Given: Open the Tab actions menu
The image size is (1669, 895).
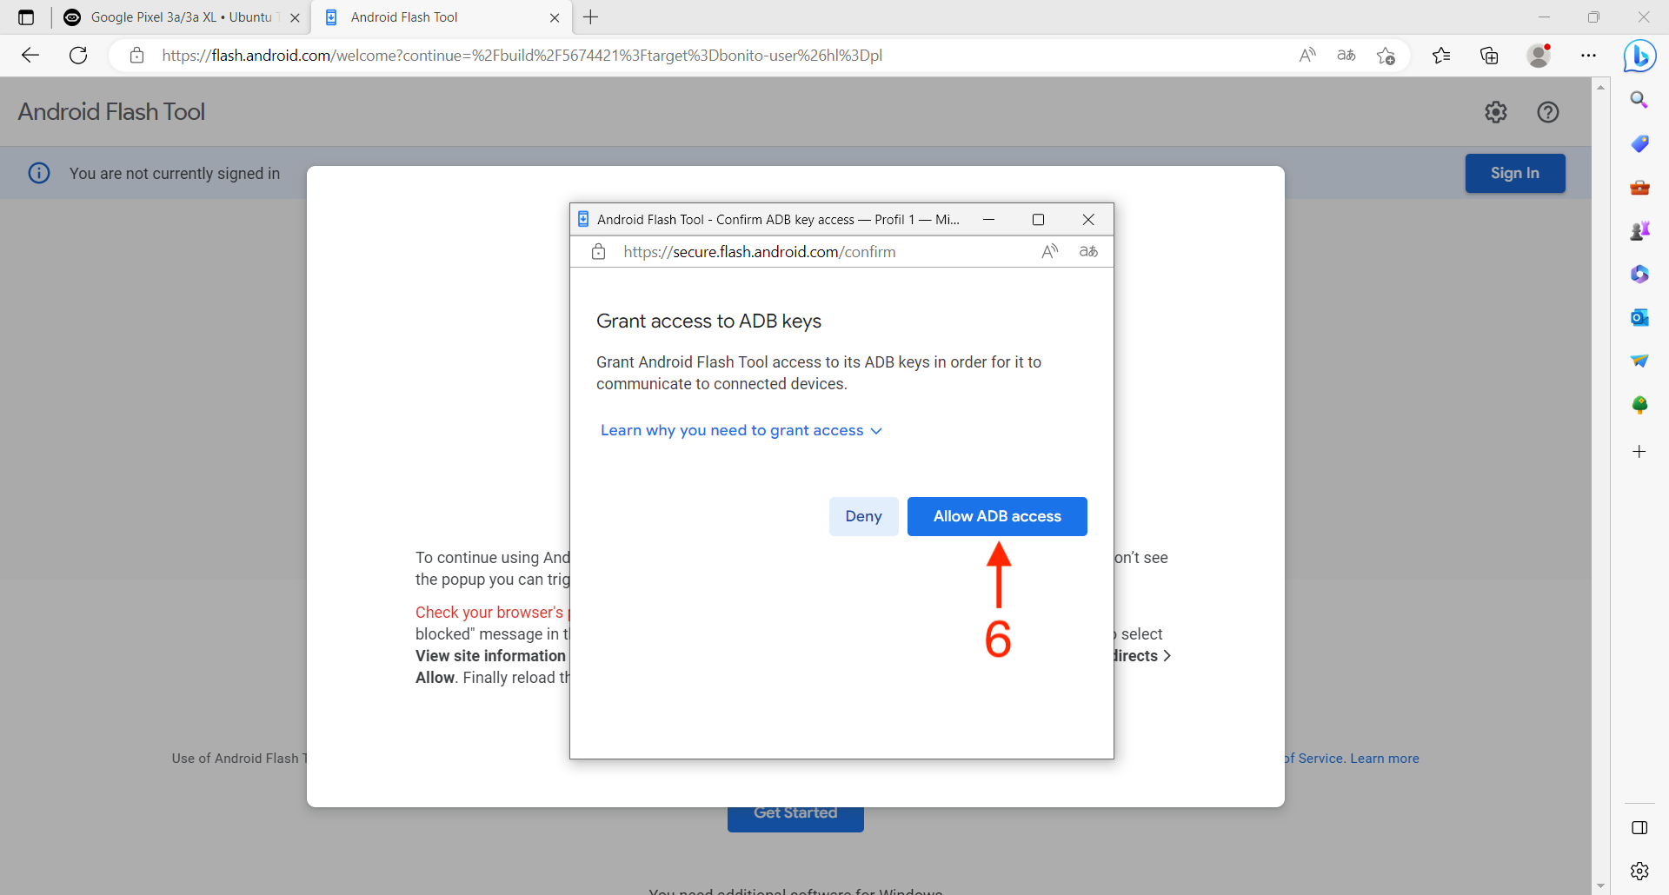Looking at the screenshot, I should click(x=26, y=17).
